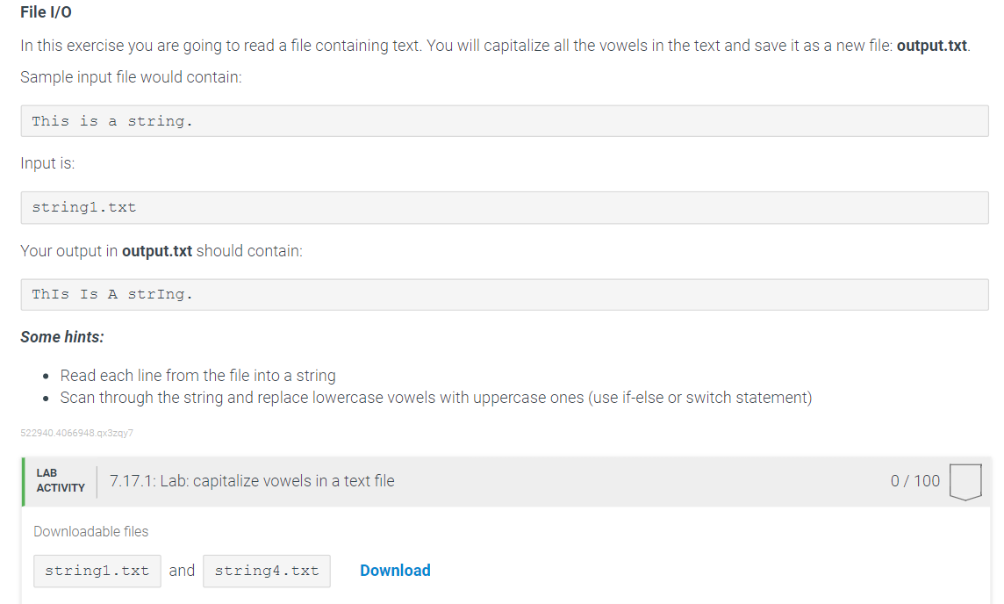Click the activity ID 522940.4066948.qx3zqy7

click(x=77, y=433)
